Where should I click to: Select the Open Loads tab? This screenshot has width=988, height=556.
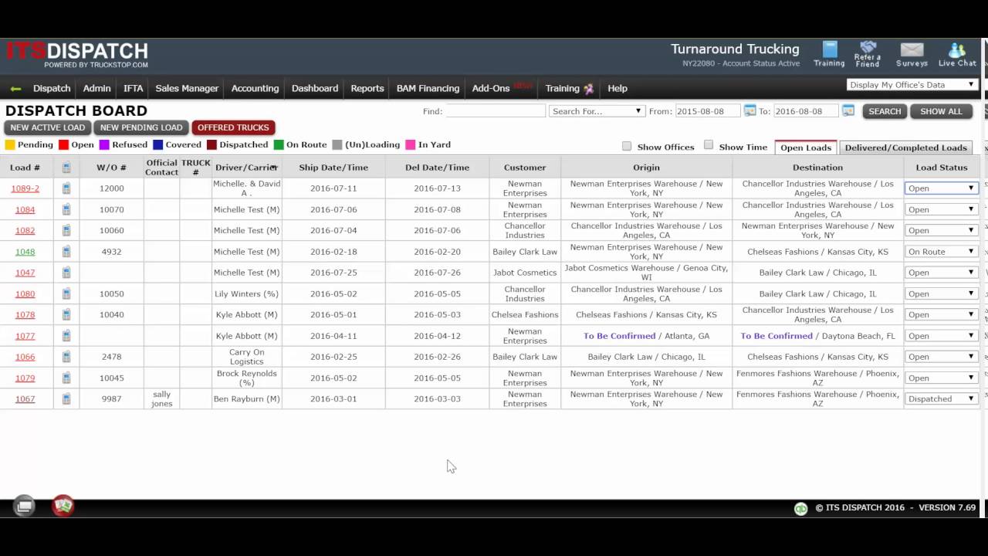806,147
